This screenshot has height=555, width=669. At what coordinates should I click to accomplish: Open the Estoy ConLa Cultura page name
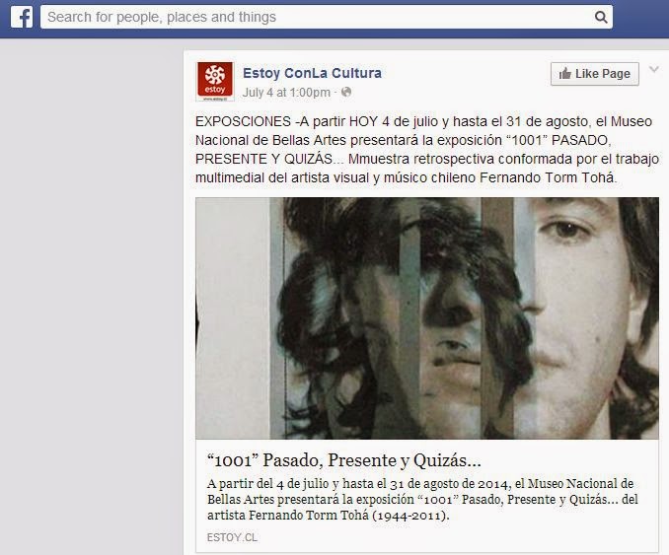point(312,73)
